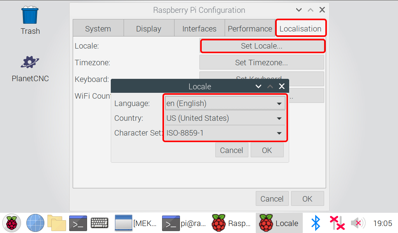Minimize the Raspberry Pi Configuration window

pos(299,10)
